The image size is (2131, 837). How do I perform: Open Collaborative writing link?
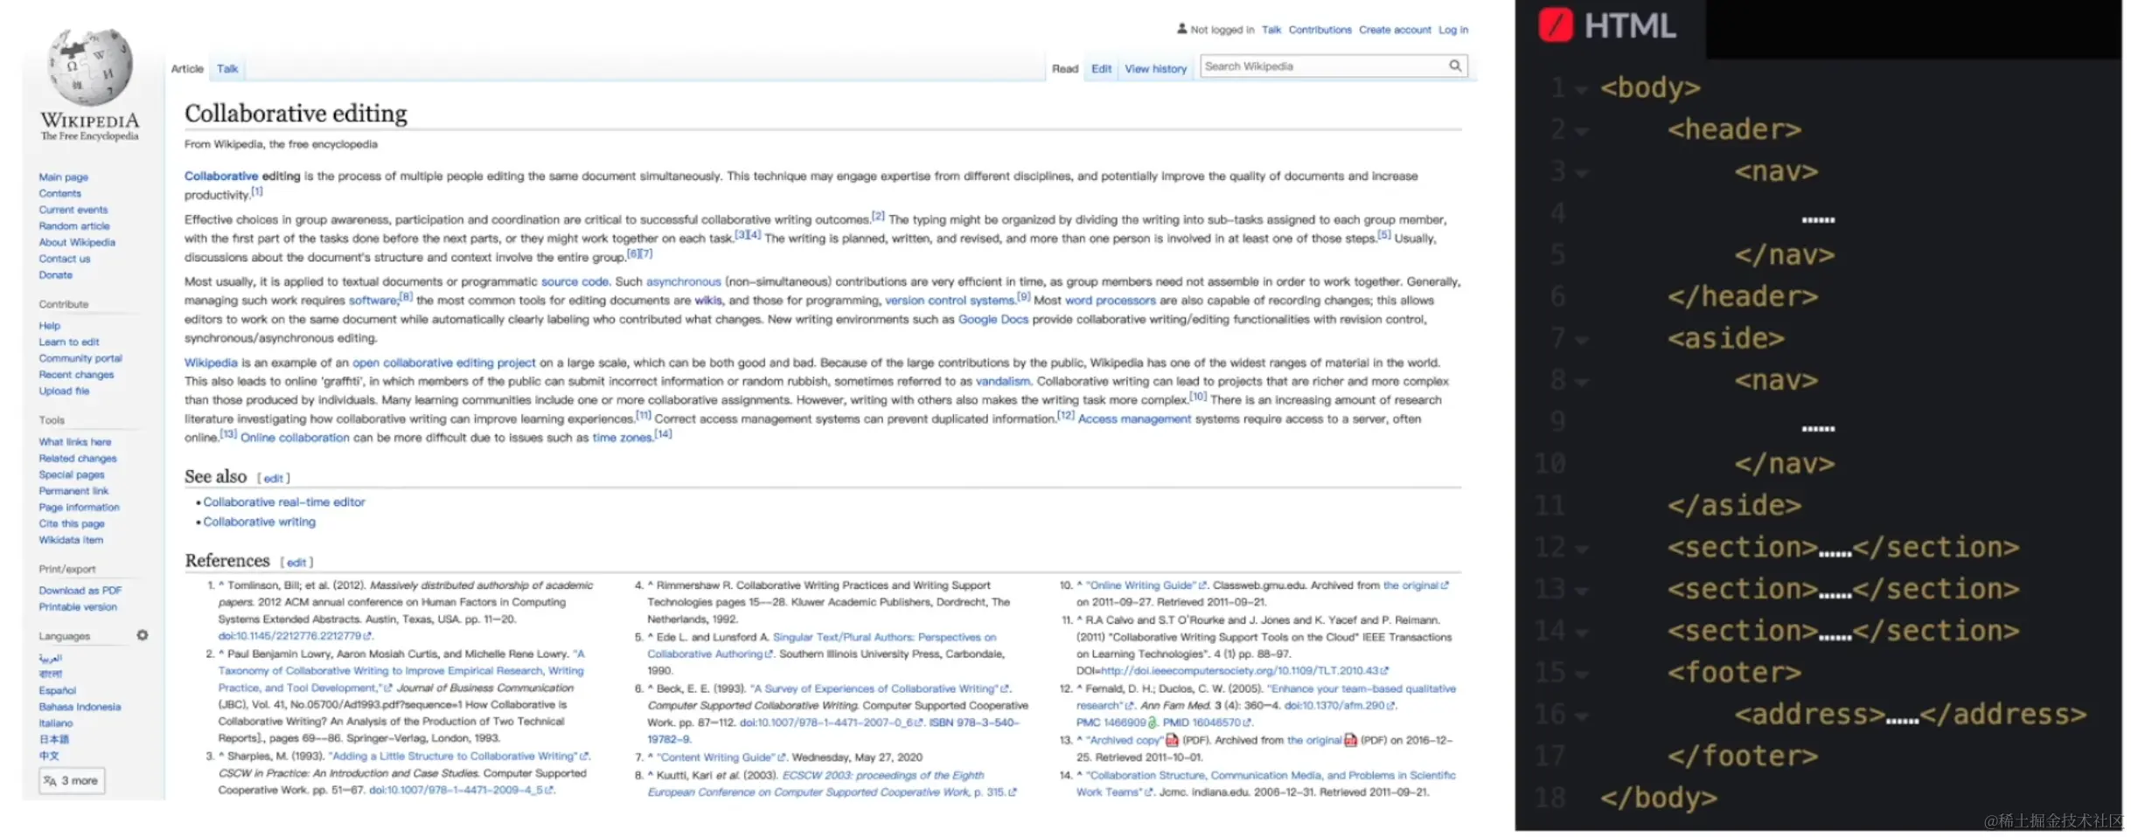[260, 522]
